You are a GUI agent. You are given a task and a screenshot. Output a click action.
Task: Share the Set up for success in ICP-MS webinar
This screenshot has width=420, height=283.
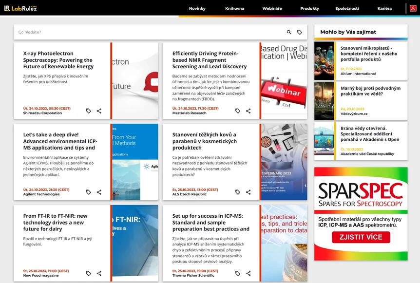[x=248, y=273]
